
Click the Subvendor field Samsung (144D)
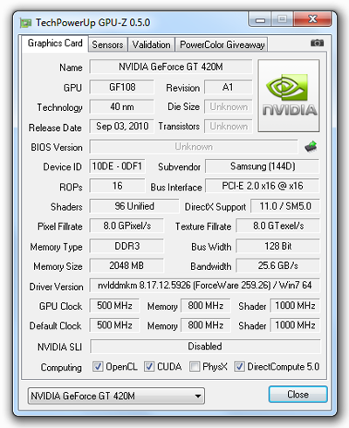[263, 166]
